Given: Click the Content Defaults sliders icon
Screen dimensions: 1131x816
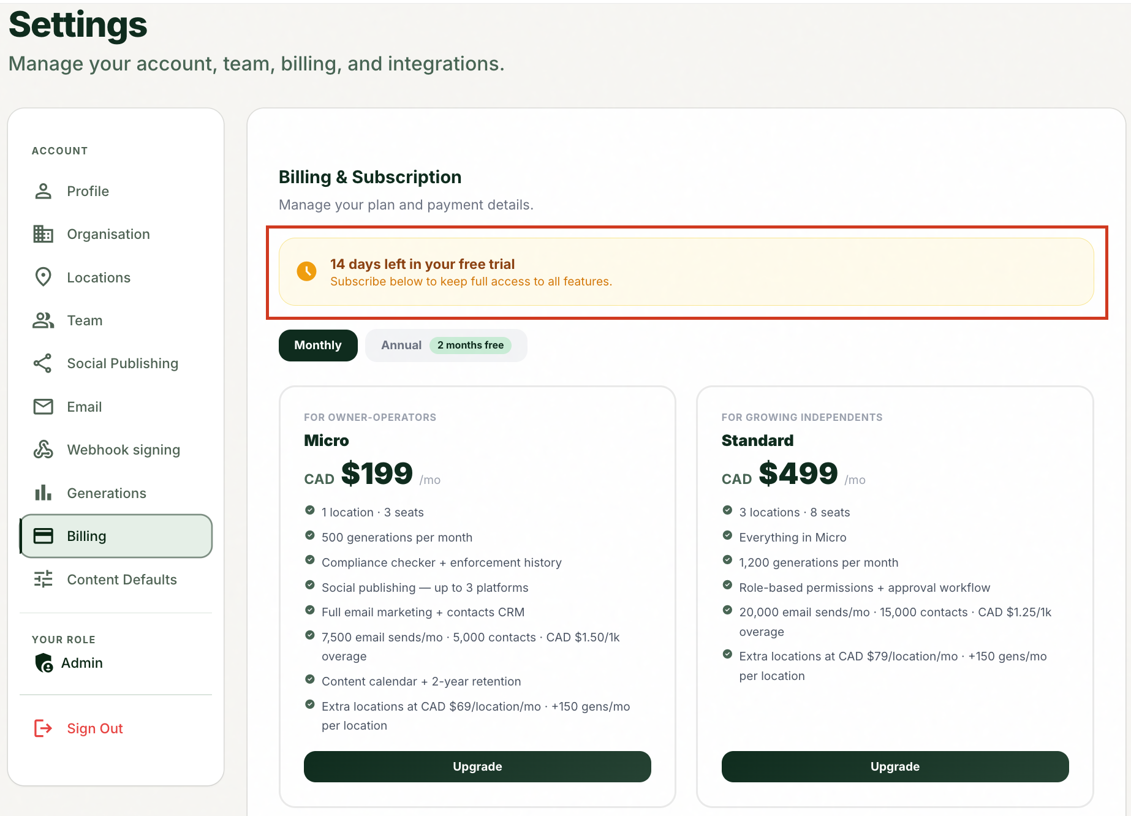Looking at the screenshot, I should [43, 579].
